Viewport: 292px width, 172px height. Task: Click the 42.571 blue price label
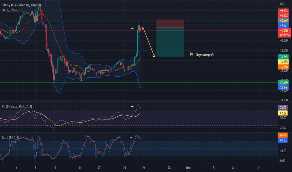coord(284,26)
